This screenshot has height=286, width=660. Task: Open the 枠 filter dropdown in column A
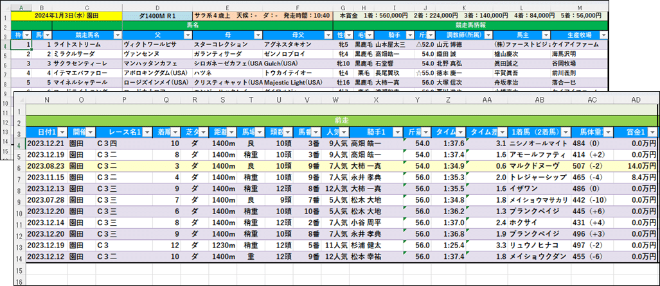point(27,35)
